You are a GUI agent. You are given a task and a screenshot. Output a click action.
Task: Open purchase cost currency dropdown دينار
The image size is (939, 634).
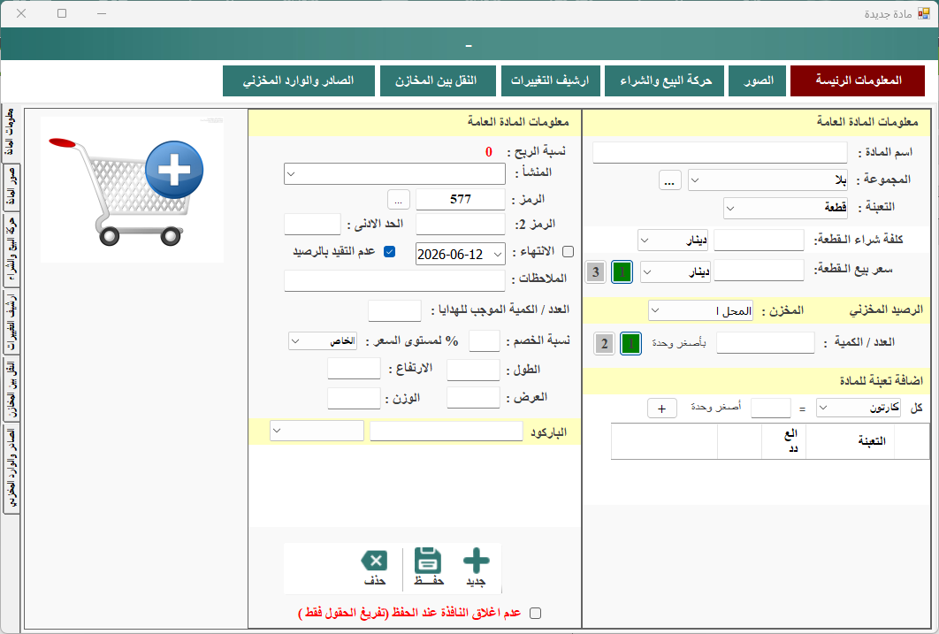click(674, 240)
